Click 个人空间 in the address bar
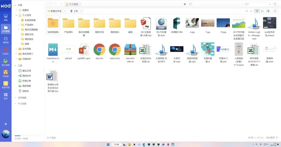Screen dimensions: 281x147 (72, 4)
